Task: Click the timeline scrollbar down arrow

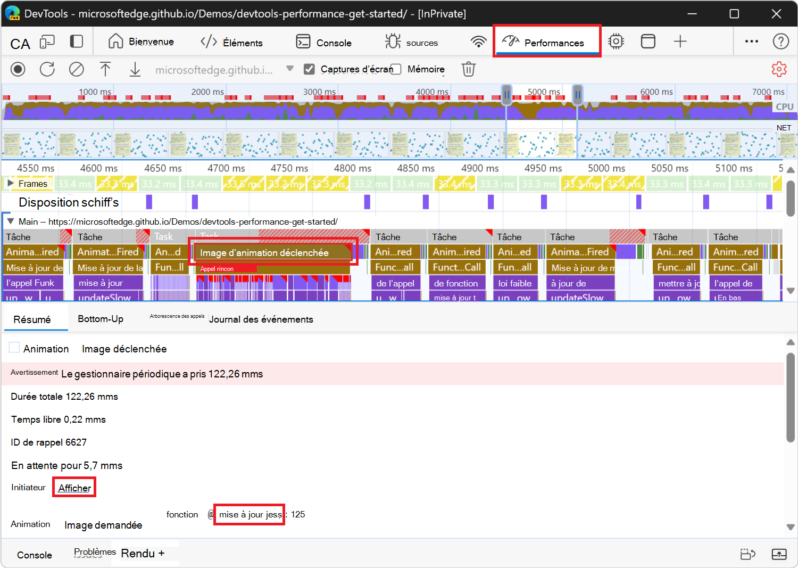Action: [x=791, y=291]
